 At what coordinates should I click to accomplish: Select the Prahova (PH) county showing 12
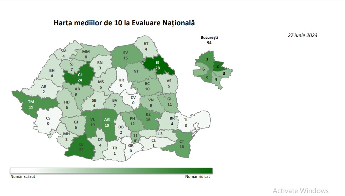tap(132, 121)
